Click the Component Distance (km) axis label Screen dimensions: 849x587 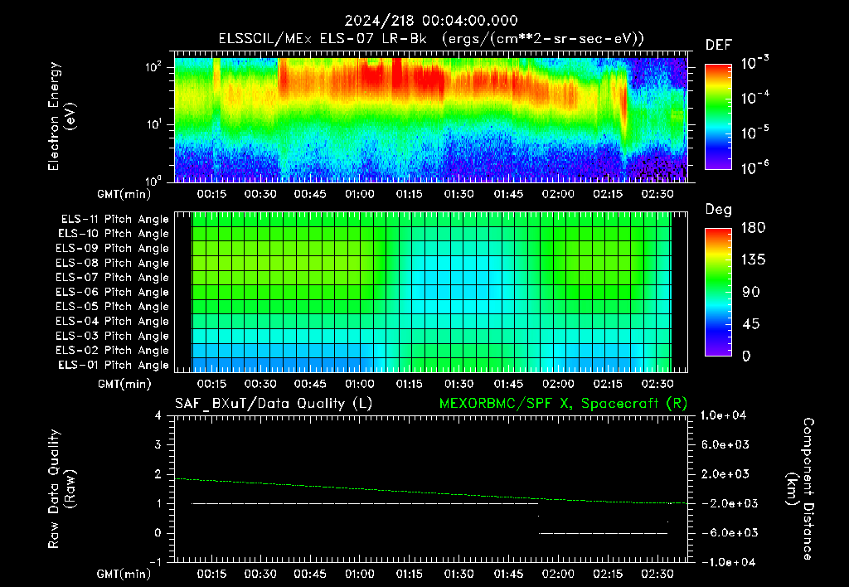(x=800, y=489)
